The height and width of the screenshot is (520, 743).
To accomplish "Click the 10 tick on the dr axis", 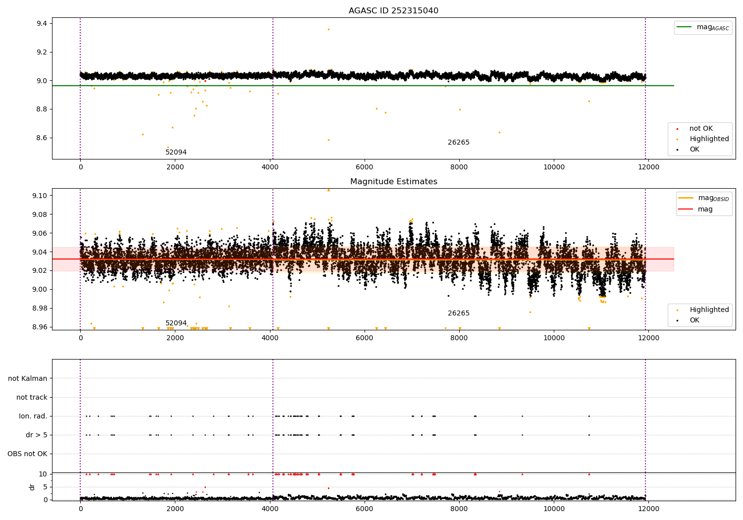I will [x=43, y=474].
